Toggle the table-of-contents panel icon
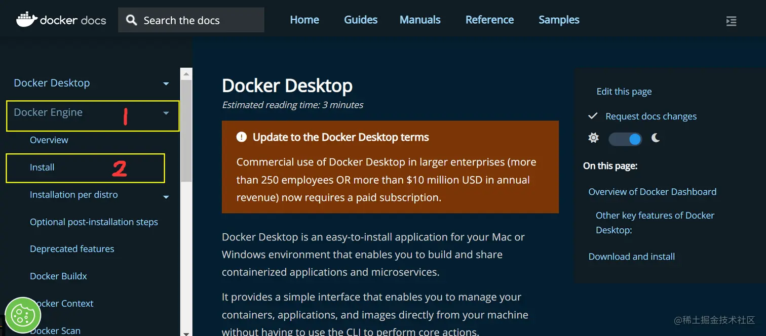The width and height of the screenshot is (766, 336). (x=731, y=21)
